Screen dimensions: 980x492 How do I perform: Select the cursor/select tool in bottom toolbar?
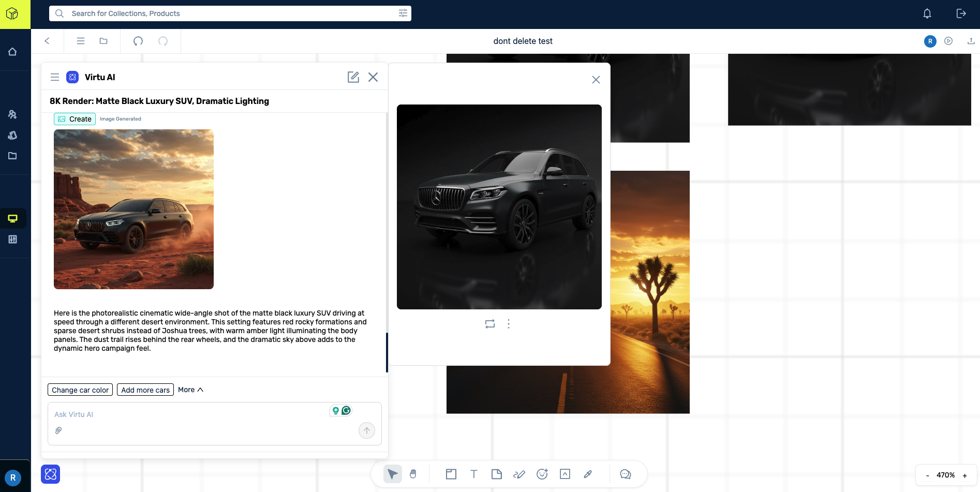[x=392, y=474]
